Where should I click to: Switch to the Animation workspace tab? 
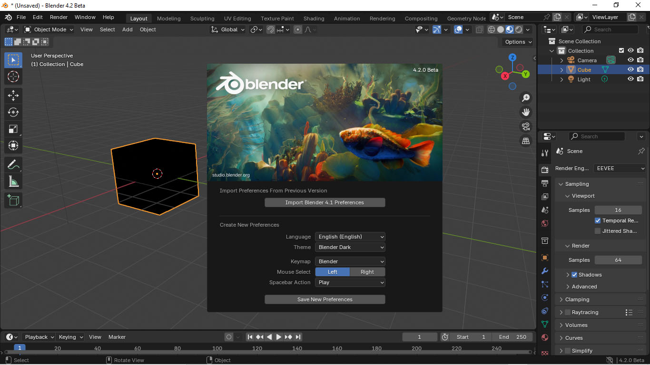tap(347, 19)
